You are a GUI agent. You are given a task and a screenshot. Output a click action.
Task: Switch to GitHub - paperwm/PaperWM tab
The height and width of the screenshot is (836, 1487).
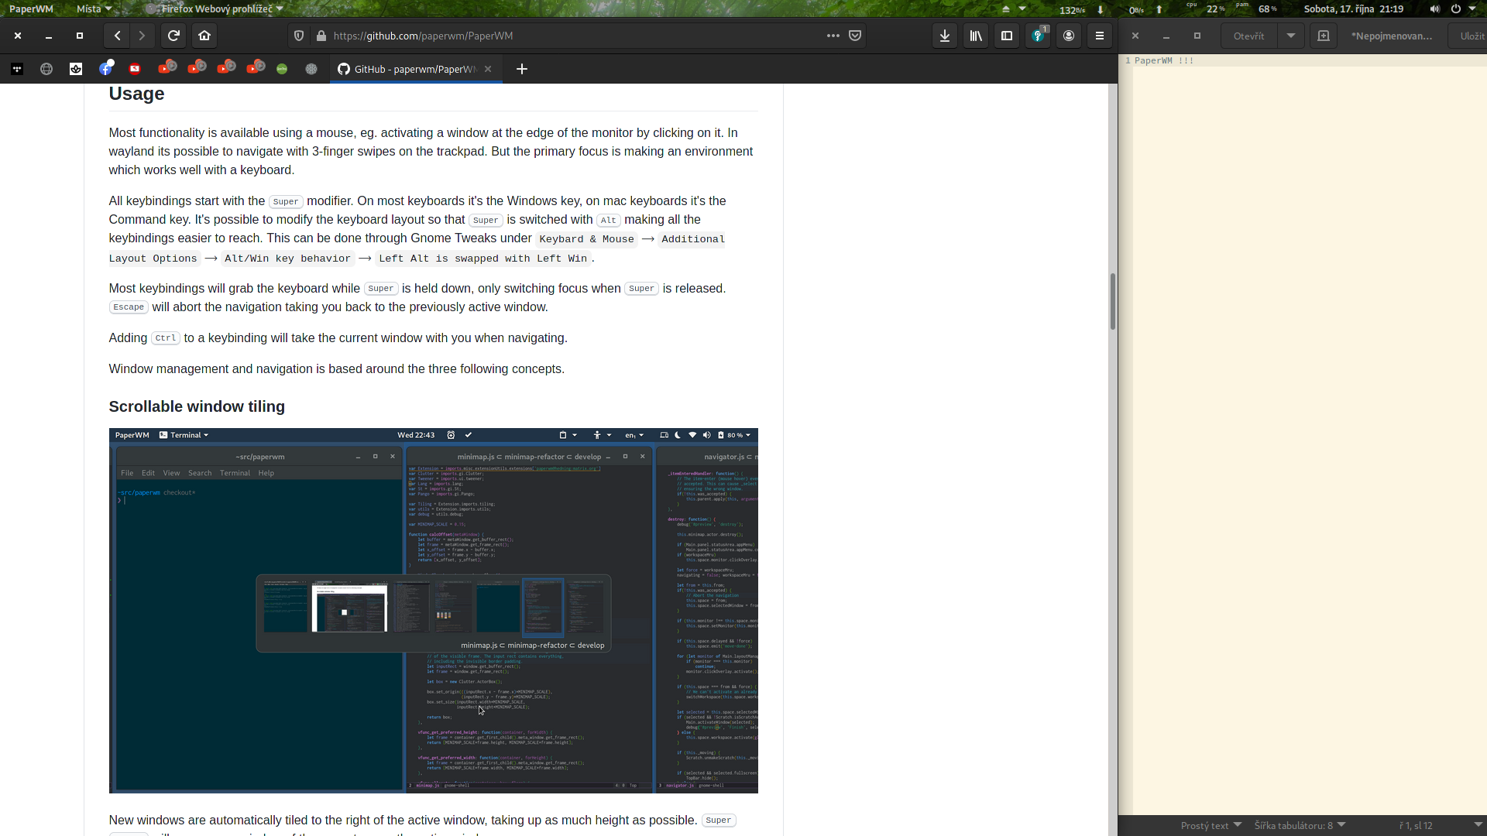[x=416, y=69]
